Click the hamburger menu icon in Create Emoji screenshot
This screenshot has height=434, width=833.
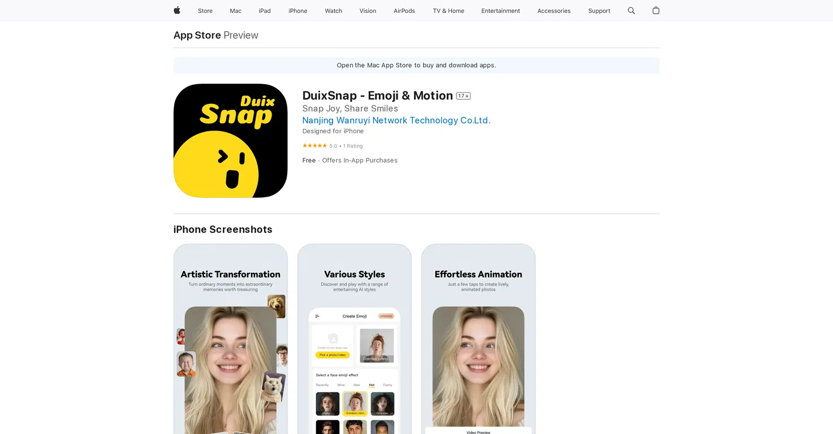point(317,316)
